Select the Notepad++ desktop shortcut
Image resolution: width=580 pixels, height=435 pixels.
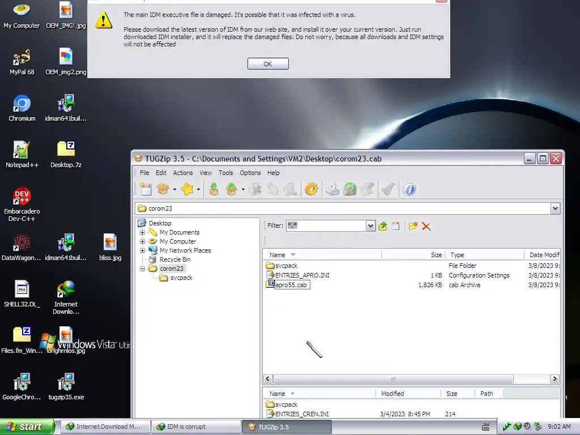coord(22,155)
